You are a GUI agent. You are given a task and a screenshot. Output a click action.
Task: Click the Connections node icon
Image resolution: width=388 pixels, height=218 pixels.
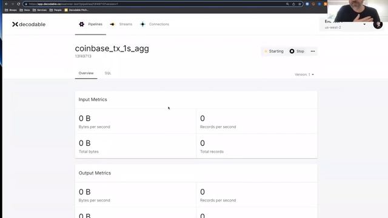tap(143, 24)
